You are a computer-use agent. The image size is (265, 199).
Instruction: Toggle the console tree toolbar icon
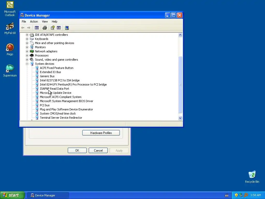(x=37, y=28)
